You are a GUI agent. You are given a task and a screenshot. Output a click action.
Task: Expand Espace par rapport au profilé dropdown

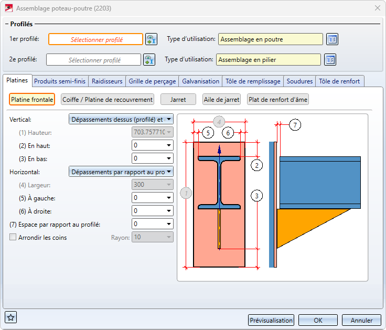point(169,224)
